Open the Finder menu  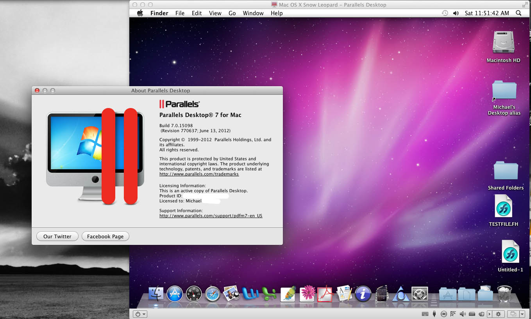pos(159,13)
